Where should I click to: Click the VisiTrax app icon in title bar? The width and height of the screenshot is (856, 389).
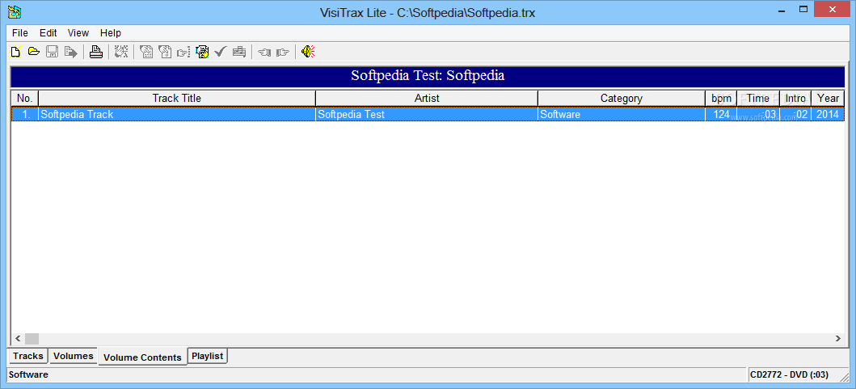point(15,12)
